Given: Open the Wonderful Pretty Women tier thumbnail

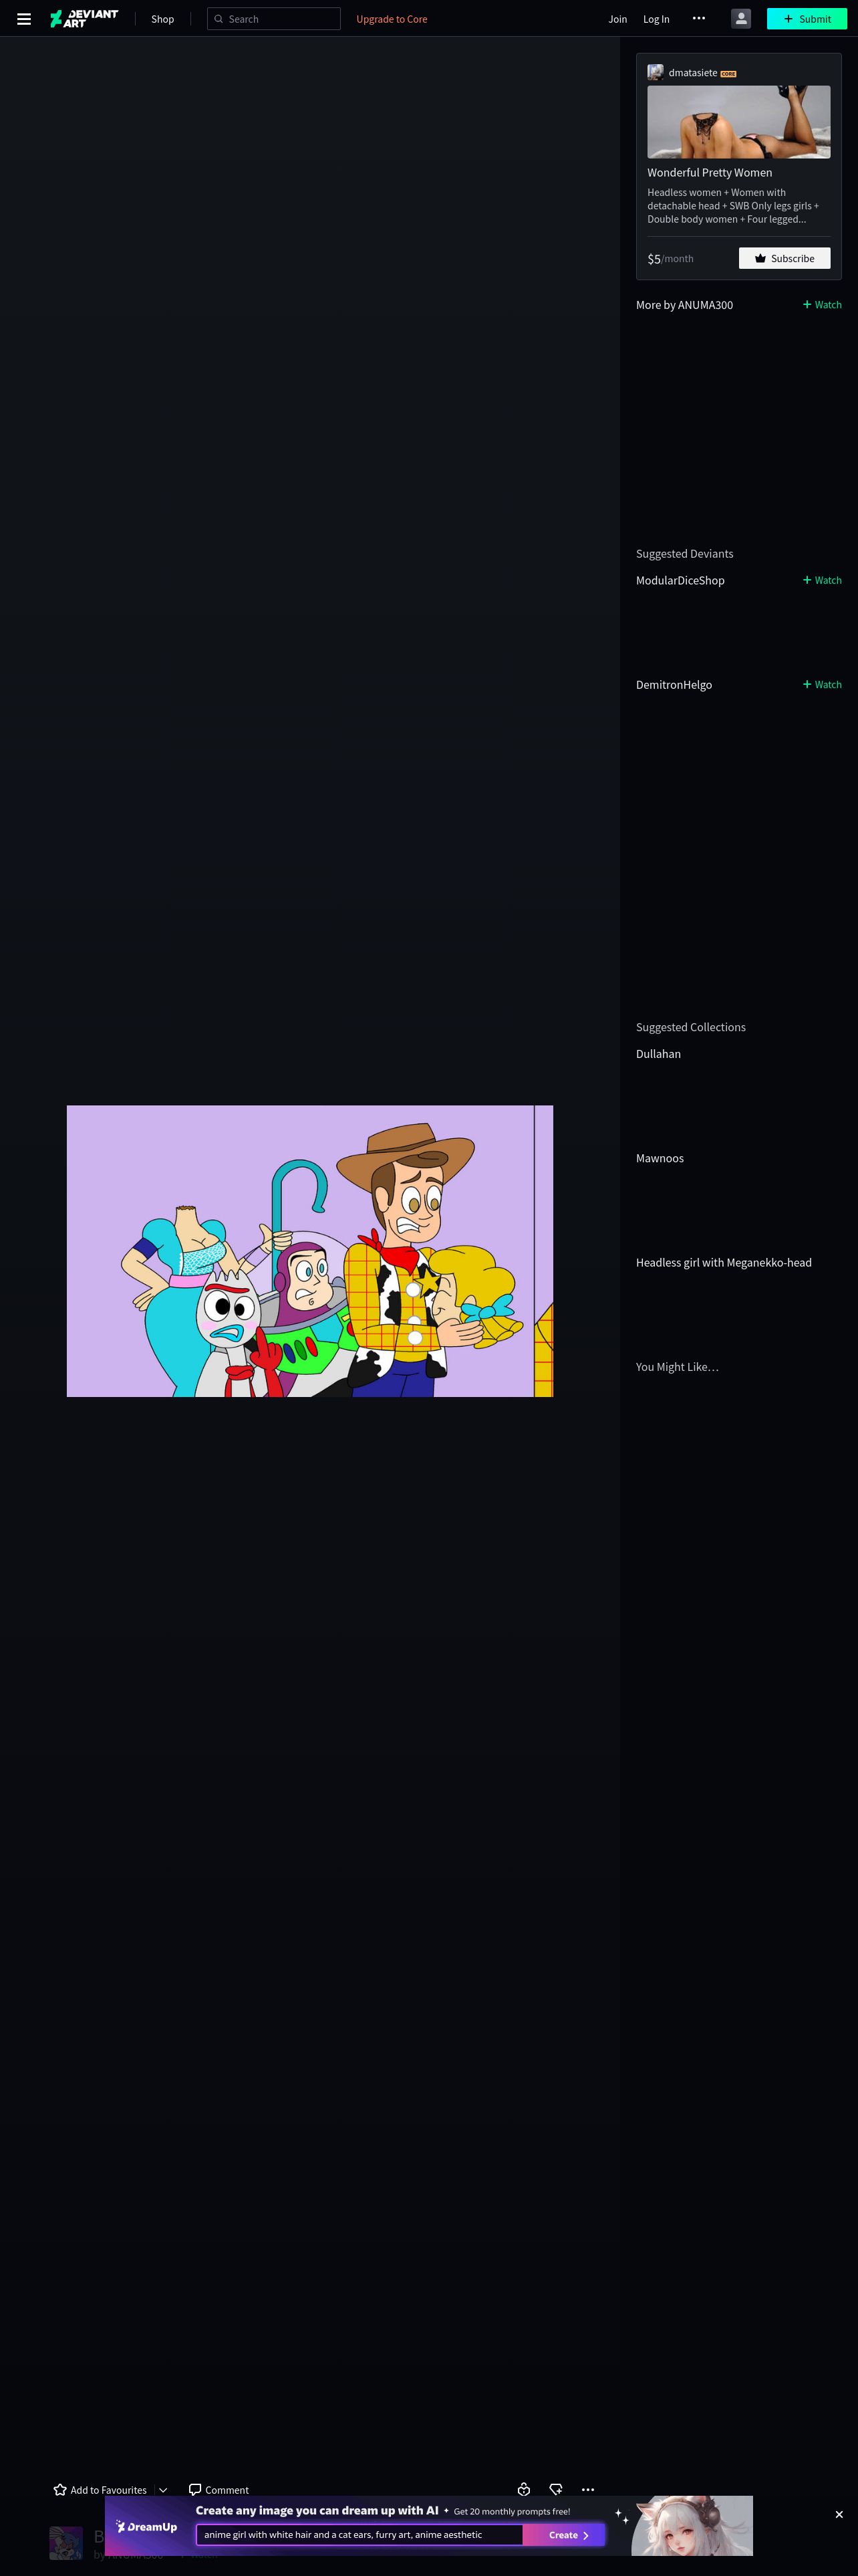Looking at the screenshot, I should point(738,122).
